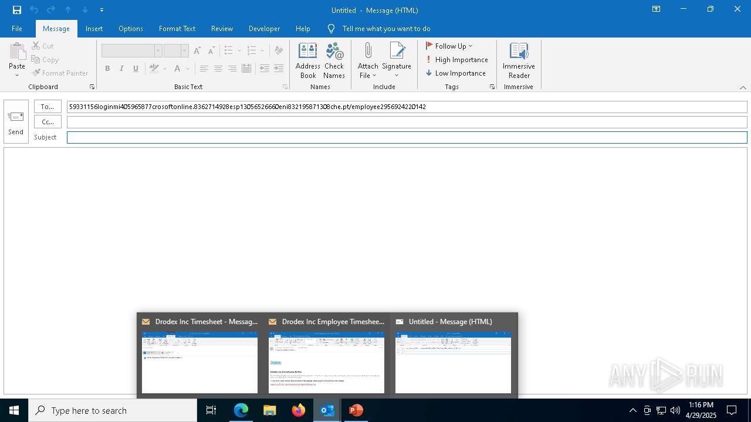Toggle Italic formatting
Image resolution: width=751 pixels, height=422 pixels.
[121, 69]
